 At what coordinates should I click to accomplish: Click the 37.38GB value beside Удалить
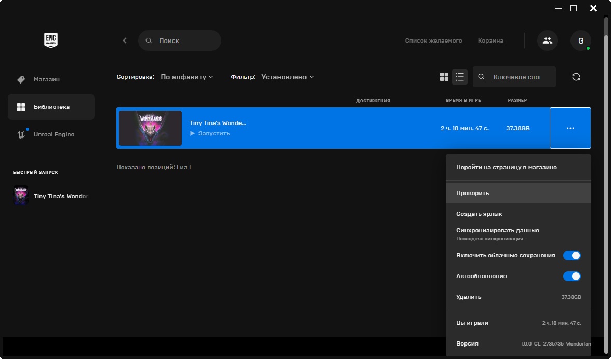[x=571, y=297]
